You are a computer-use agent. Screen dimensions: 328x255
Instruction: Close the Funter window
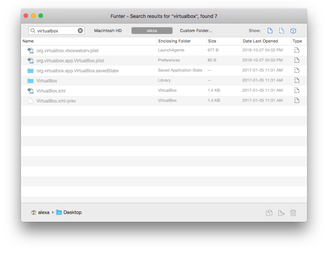26,16
